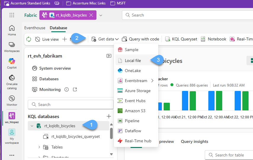
Task: Switch to the Database tab
Action: [x=58, y=28]
